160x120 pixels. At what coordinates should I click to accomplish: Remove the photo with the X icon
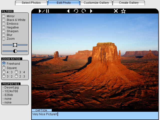click(116, 11)
